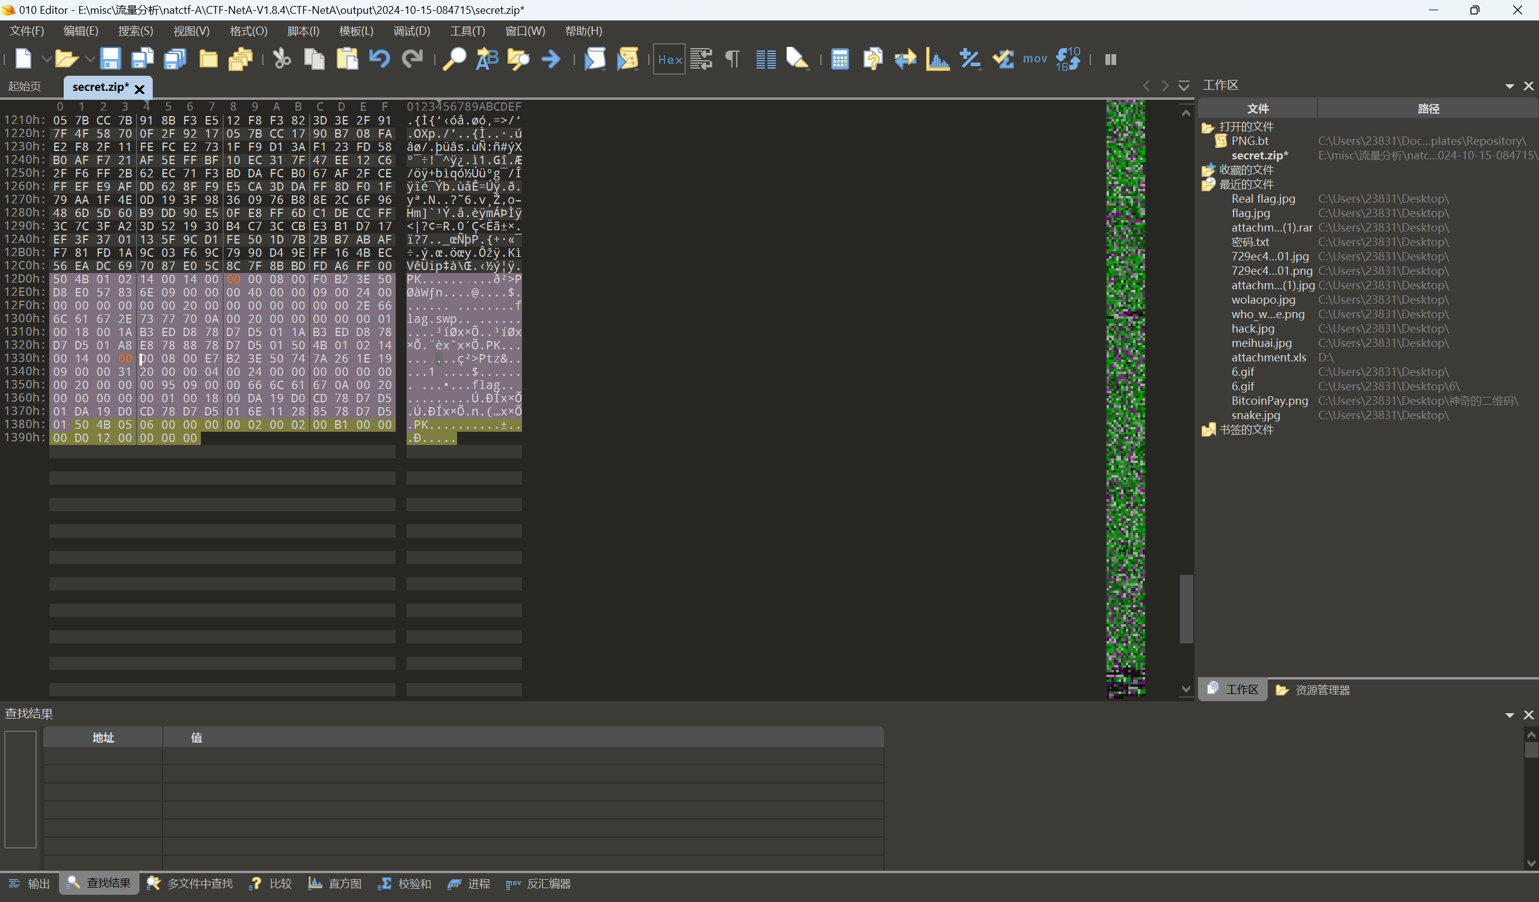Image resolution: width=1539 pixels, height=902 pixels.
Task: Open the Replace tool (AB icon)
Action: tap(487, 58)
